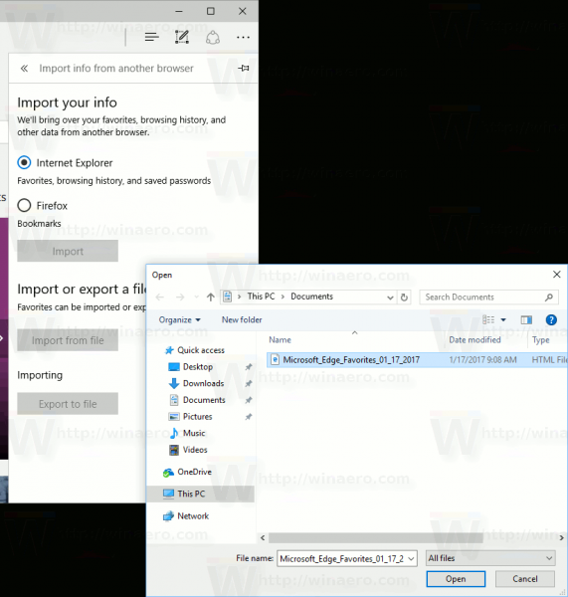Image resolution: width=568 pixels, height=597 pixels.
Task: Select Network in the navigation pane
Action: [186, 515]
